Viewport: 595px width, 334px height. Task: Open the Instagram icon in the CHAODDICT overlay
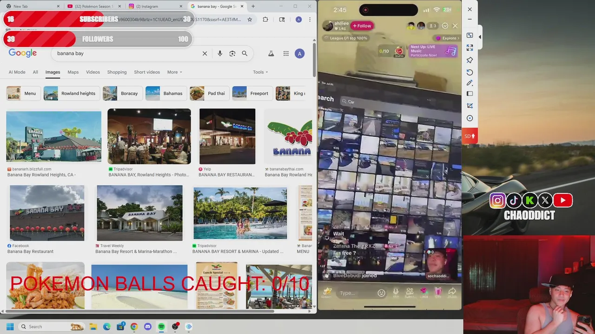pyautogui.click(x=497, y=200)
